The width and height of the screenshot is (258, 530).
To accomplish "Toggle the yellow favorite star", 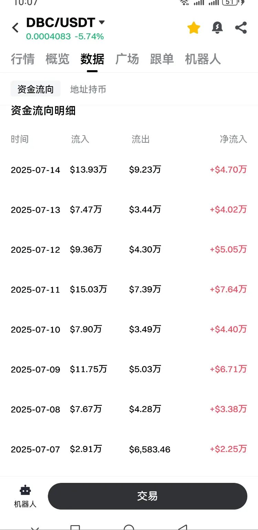I will pyautogui.click(x=194, y=28).
